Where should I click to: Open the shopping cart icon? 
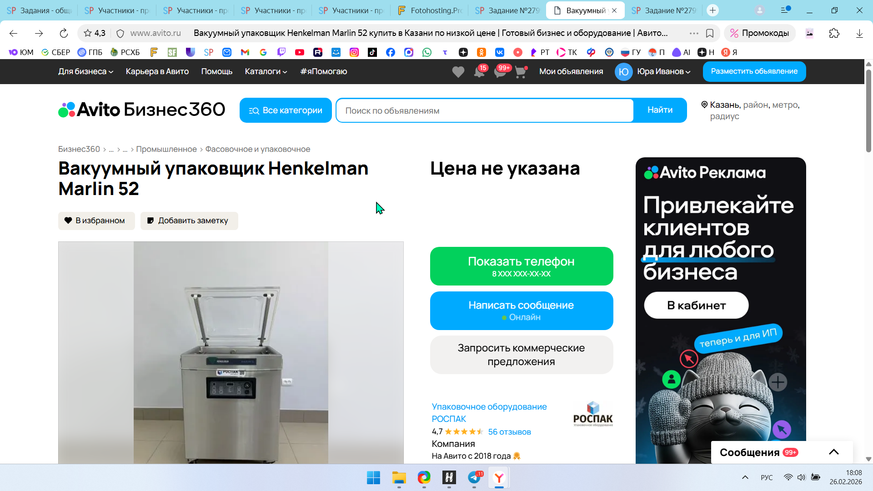521,72
